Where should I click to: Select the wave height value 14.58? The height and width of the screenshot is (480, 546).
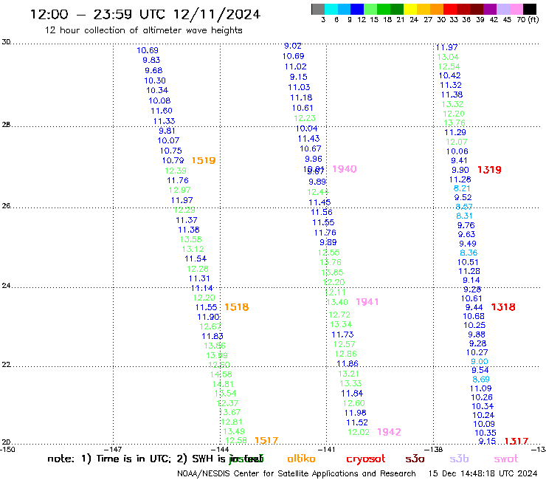[221, 374]
